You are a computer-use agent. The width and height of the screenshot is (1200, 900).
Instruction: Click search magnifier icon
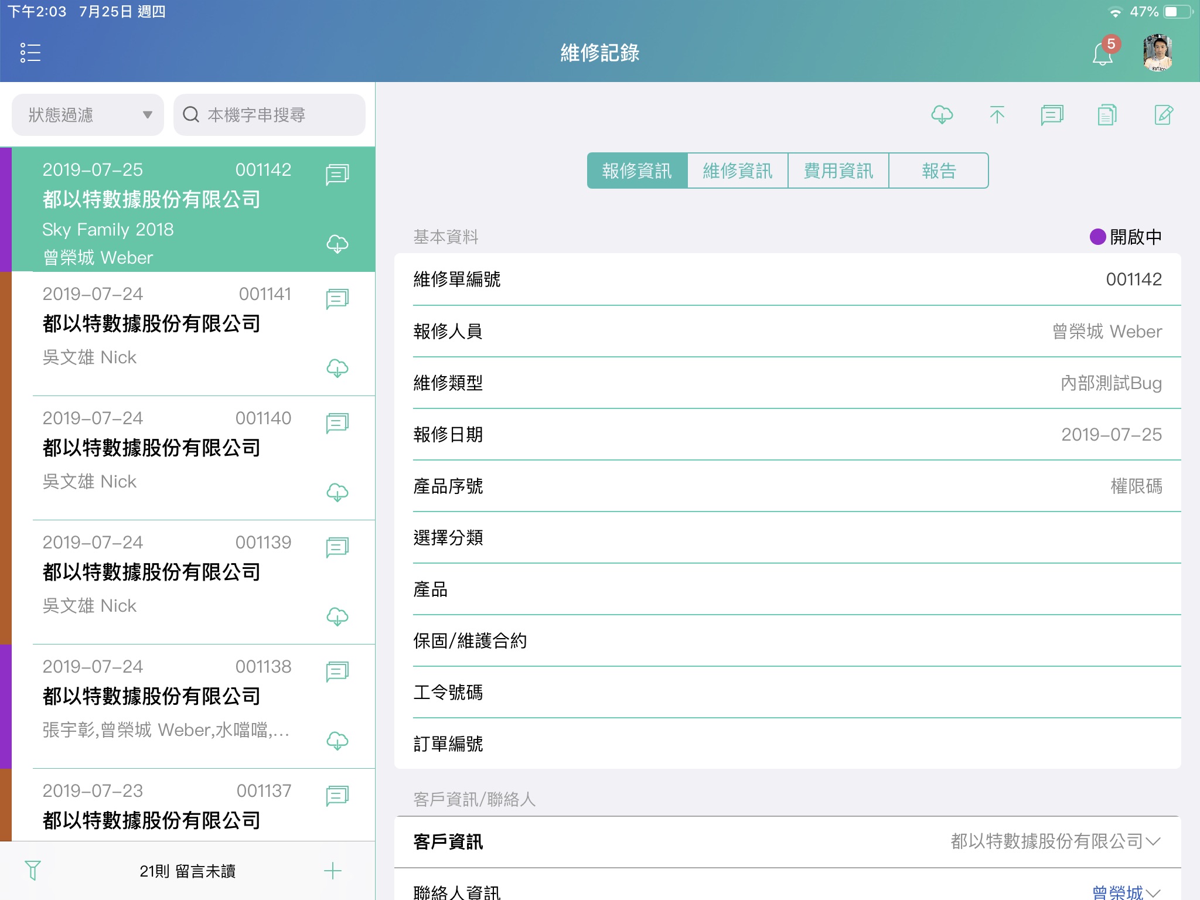(x=191, y=115)
